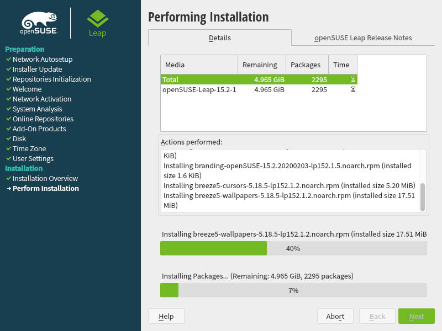Click the breeze5-wallpapers log entry in Actions performed
The height and width of the screenshot is (331, 442).
pos(289,200)
